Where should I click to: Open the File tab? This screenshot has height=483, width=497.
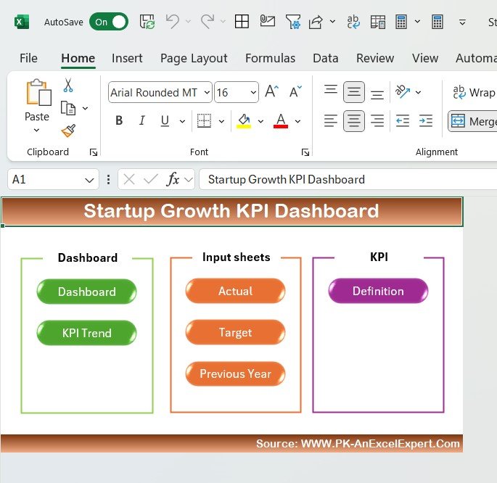coord(28,58)
